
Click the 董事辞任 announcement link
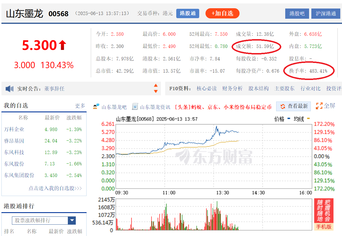[x=54, y=89]
